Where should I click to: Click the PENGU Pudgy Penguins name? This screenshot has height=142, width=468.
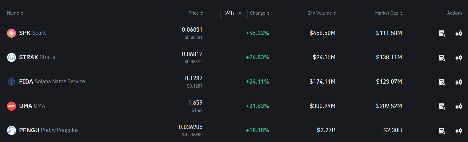49,130
